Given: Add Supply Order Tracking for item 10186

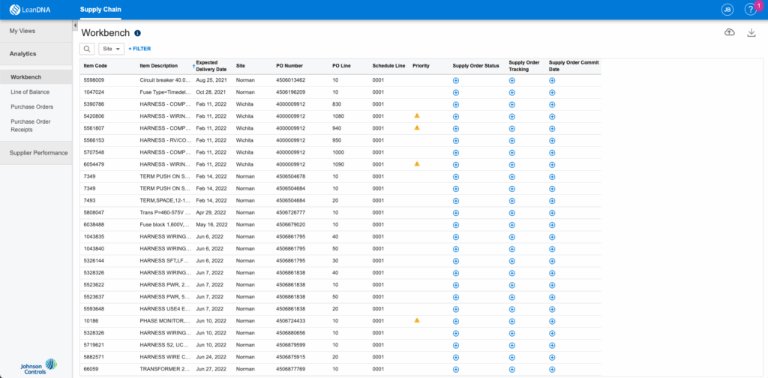Looking at the screenshot, I should (x=511, y=321).
